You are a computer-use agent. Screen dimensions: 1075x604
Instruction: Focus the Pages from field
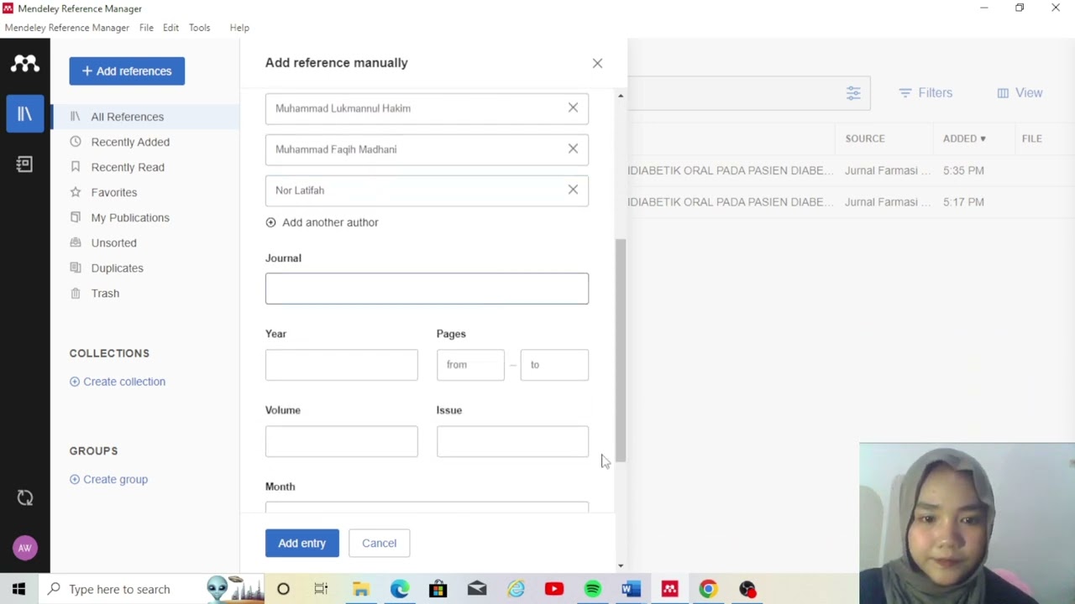(470, 365)
